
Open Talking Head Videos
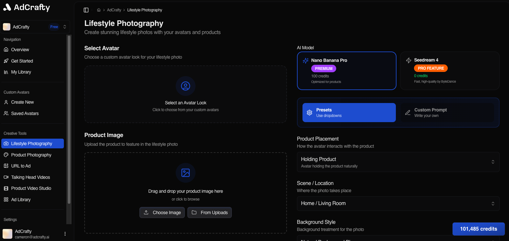[32, 177]
